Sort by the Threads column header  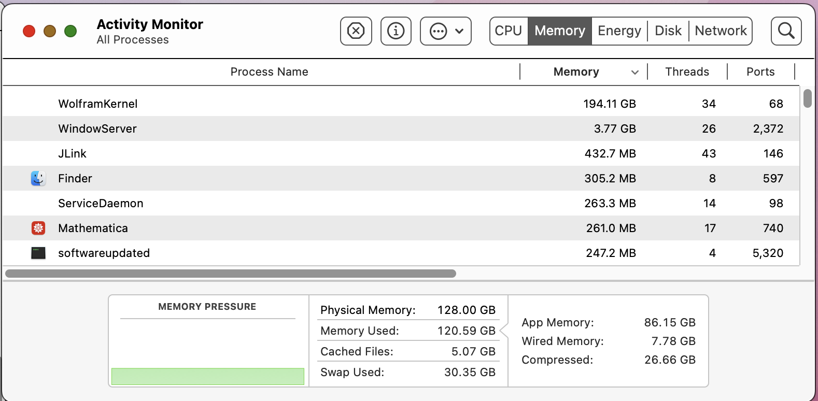[687, 72]
